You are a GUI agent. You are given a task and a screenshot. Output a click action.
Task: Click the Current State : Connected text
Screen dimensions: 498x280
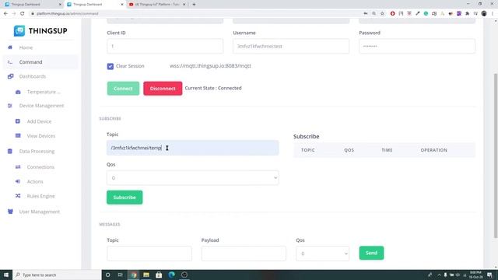(213, 88)
